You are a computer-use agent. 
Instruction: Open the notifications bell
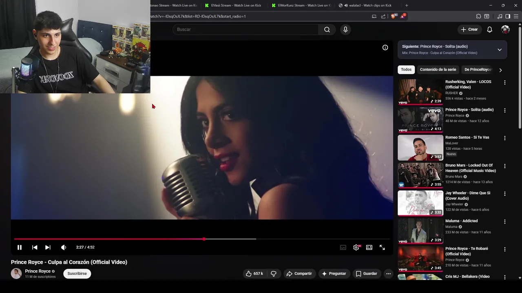(489, 29)
